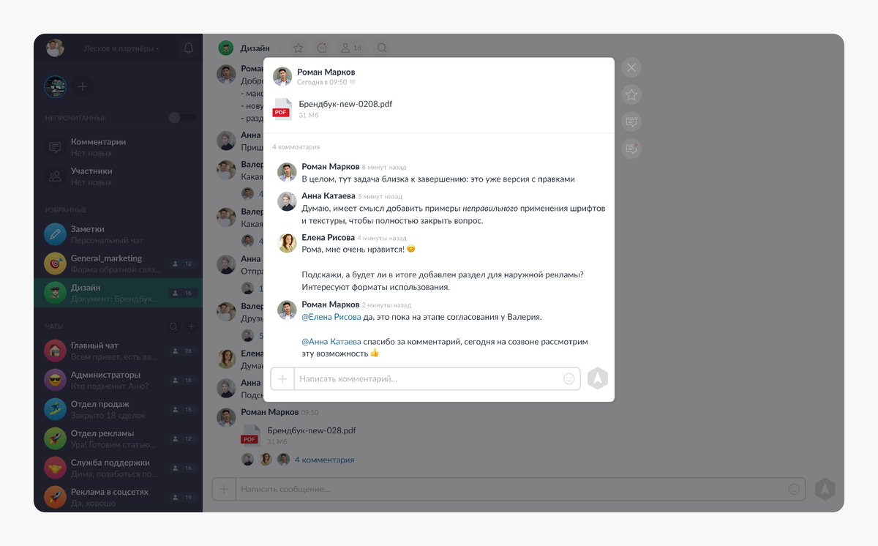The width and height of the screenshot is (878, 546).
Task: Click the notifications bell icon
Action: [x=188, y=48]
